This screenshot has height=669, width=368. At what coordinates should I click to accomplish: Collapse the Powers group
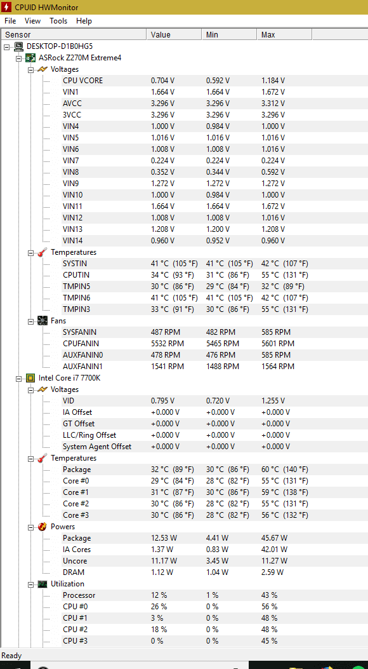30,527
